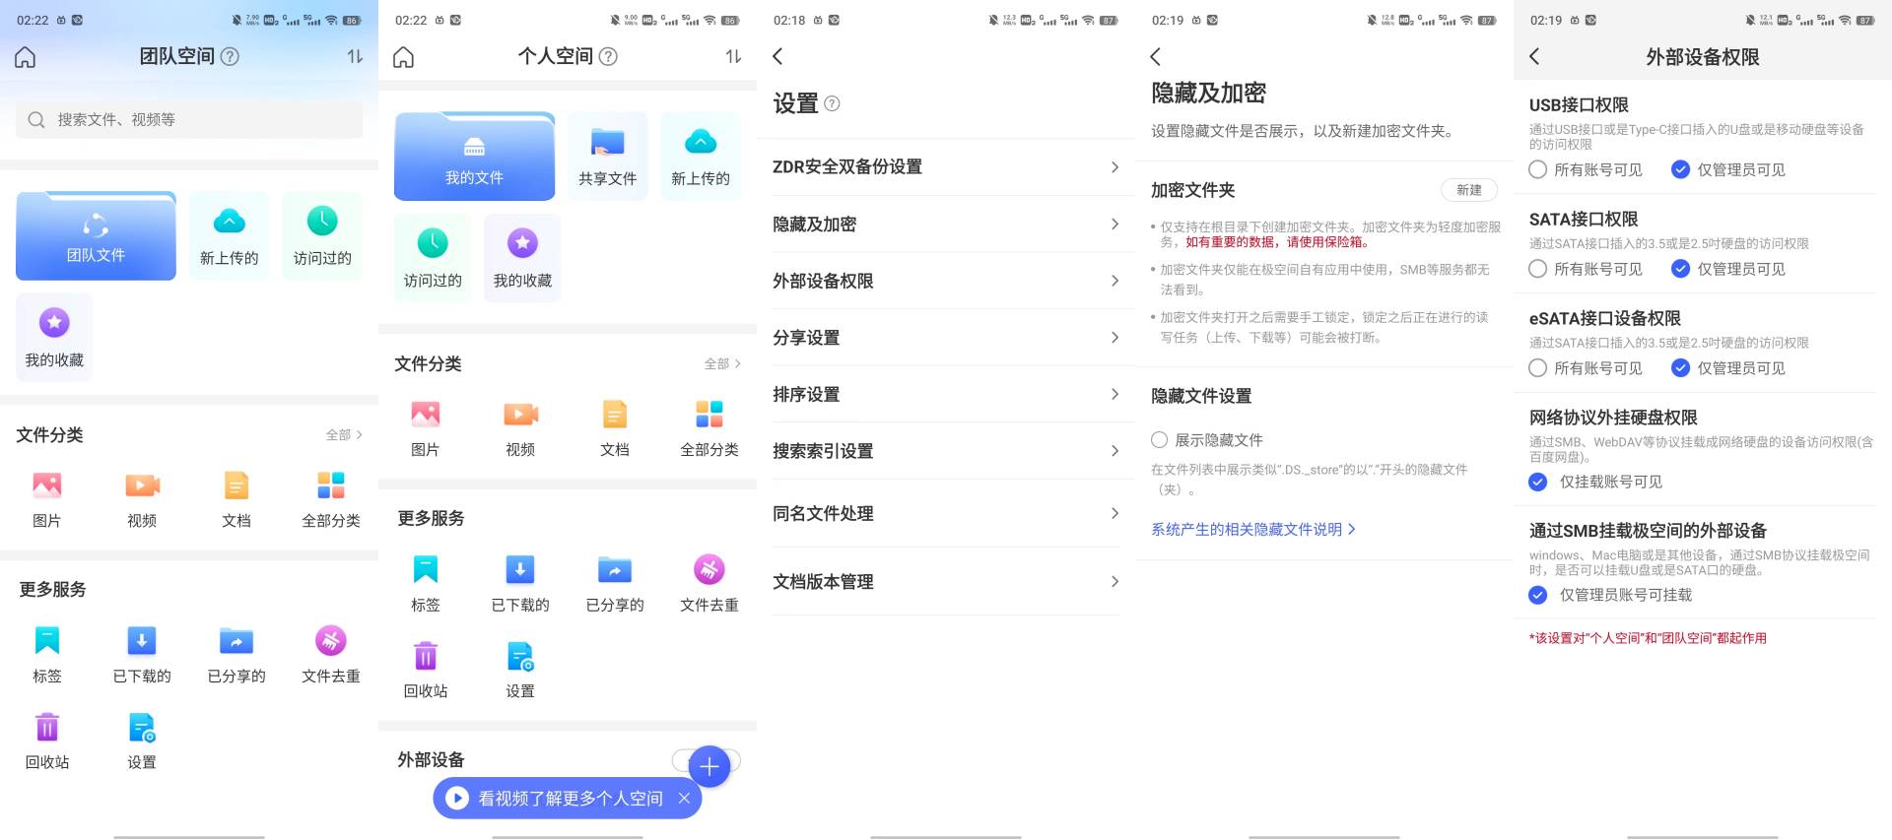Tap blue plus add button in 个人空间
Viewport: 1892px width, 840px height.
709,766
